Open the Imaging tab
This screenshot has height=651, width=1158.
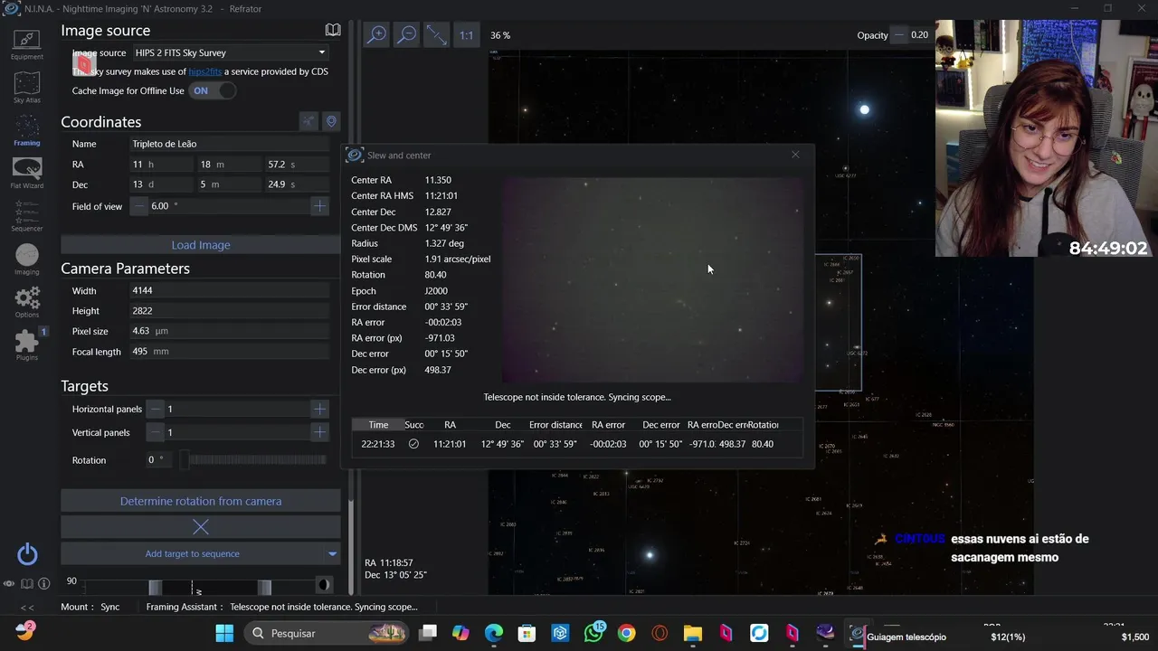tap(26, 260)
